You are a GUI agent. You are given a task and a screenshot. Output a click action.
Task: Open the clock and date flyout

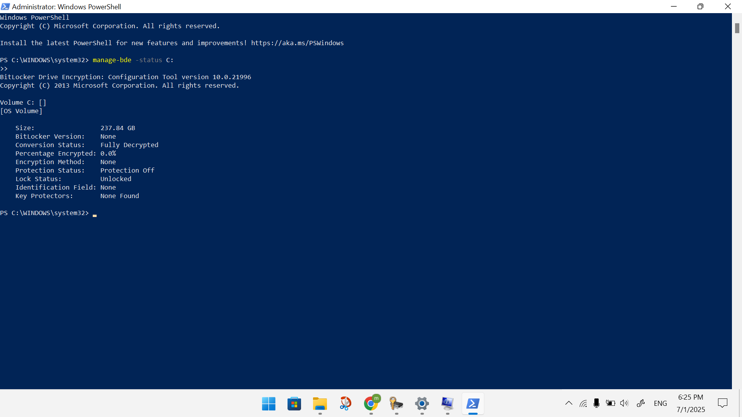pyautogui.click(x=691, y=403)
